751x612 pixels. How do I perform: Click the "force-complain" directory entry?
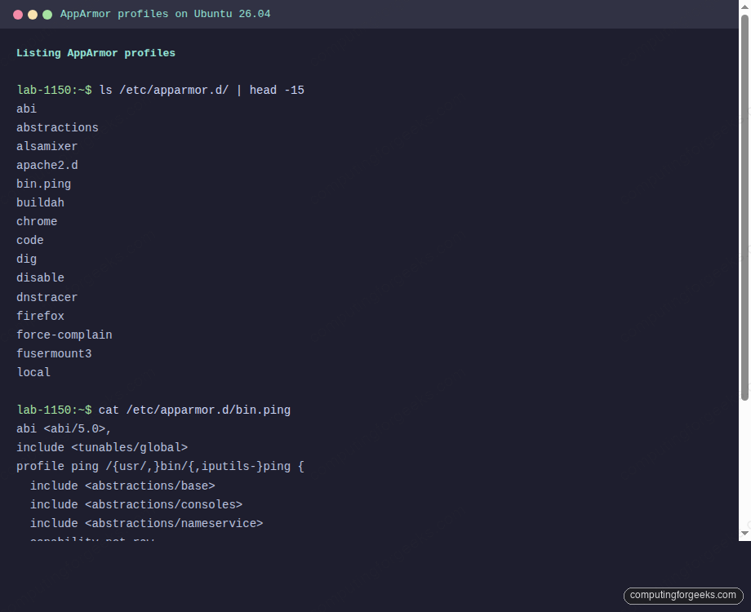tap(64, 335)
